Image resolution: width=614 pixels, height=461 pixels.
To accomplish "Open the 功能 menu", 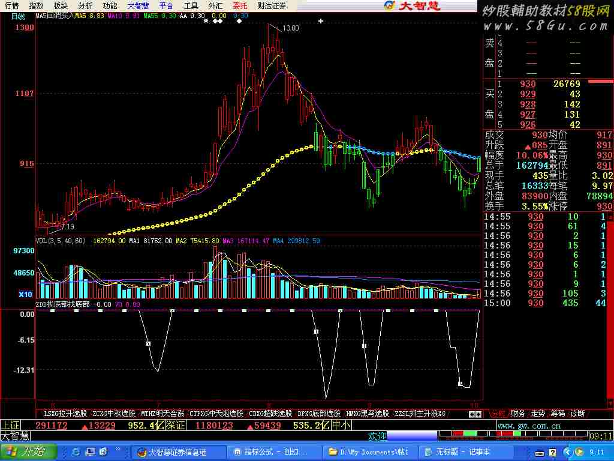I will 110,5.
